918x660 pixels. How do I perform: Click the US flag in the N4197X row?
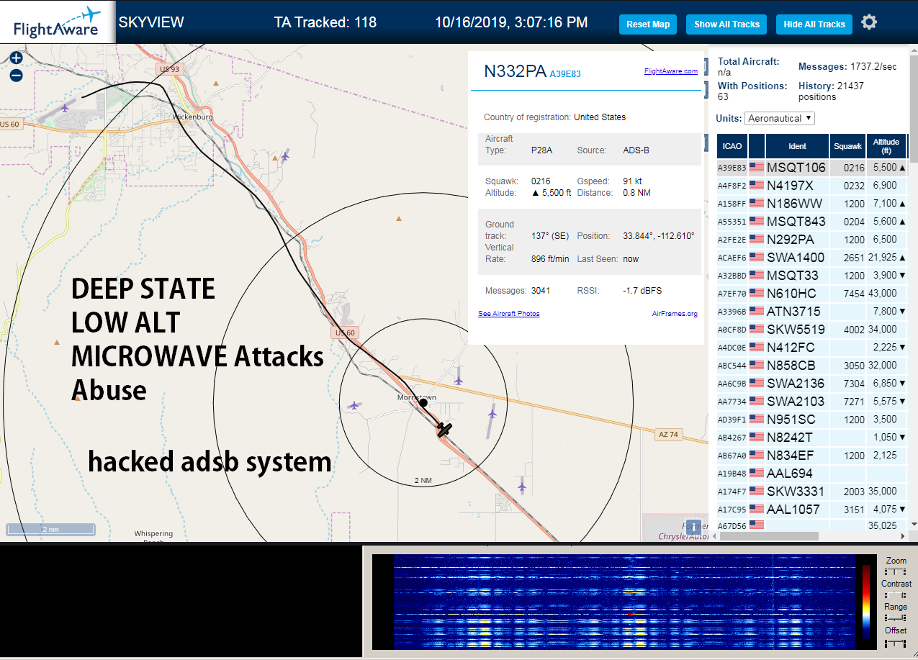pyautogui.click(x=757, y=186)
